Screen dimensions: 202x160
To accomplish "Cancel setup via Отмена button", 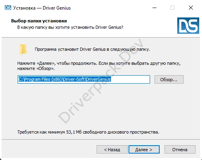I will pyautogui.click(x=180, y=150).
